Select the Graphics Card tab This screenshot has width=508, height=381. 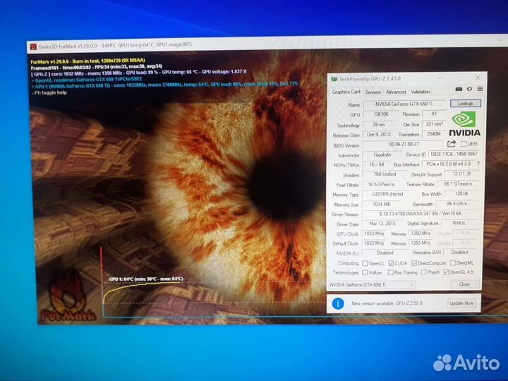tap(346, 92)
